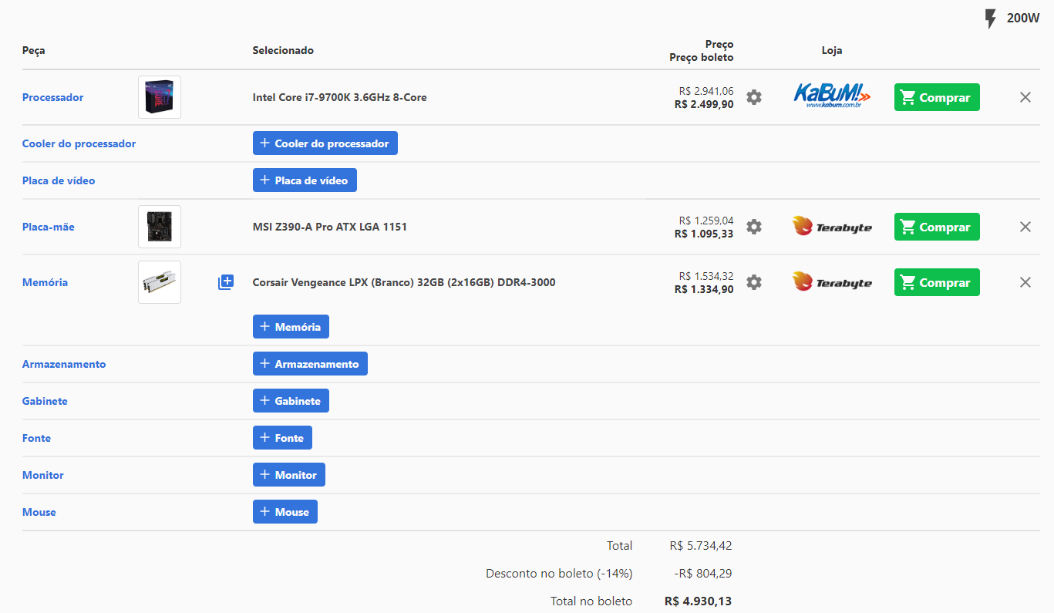1054x613 pixels.
Task: Open Corsair Vengeance LPX 32GB DDR4-3000 name
Action: (404, 282)
